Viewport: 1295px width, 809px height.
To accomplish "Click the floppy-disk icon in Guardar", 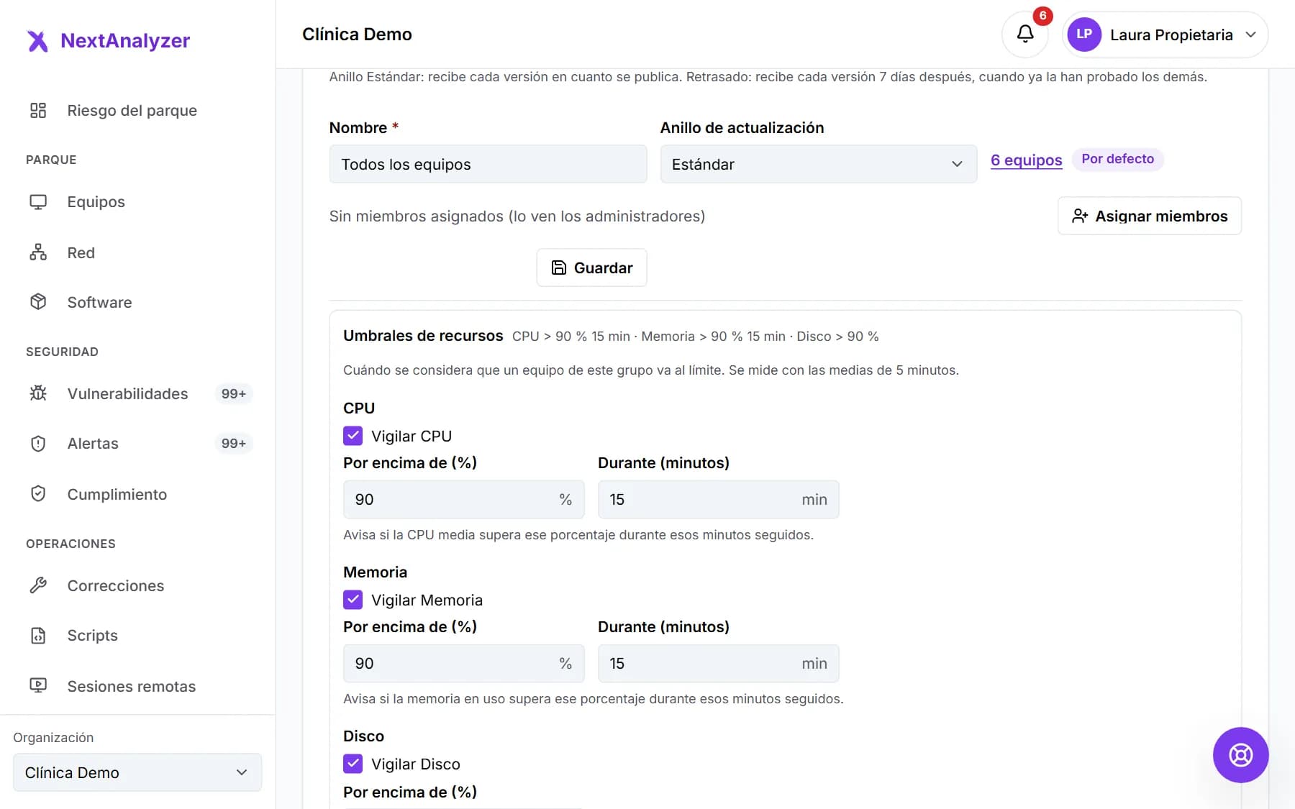I will click(558, 268).
